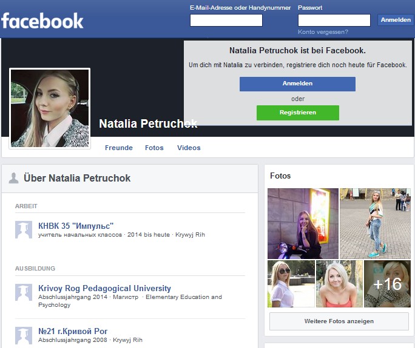Click the Anmelden button in the header
Image resolution: width=415 pixels, height=348 pixels.
(396, 20)
